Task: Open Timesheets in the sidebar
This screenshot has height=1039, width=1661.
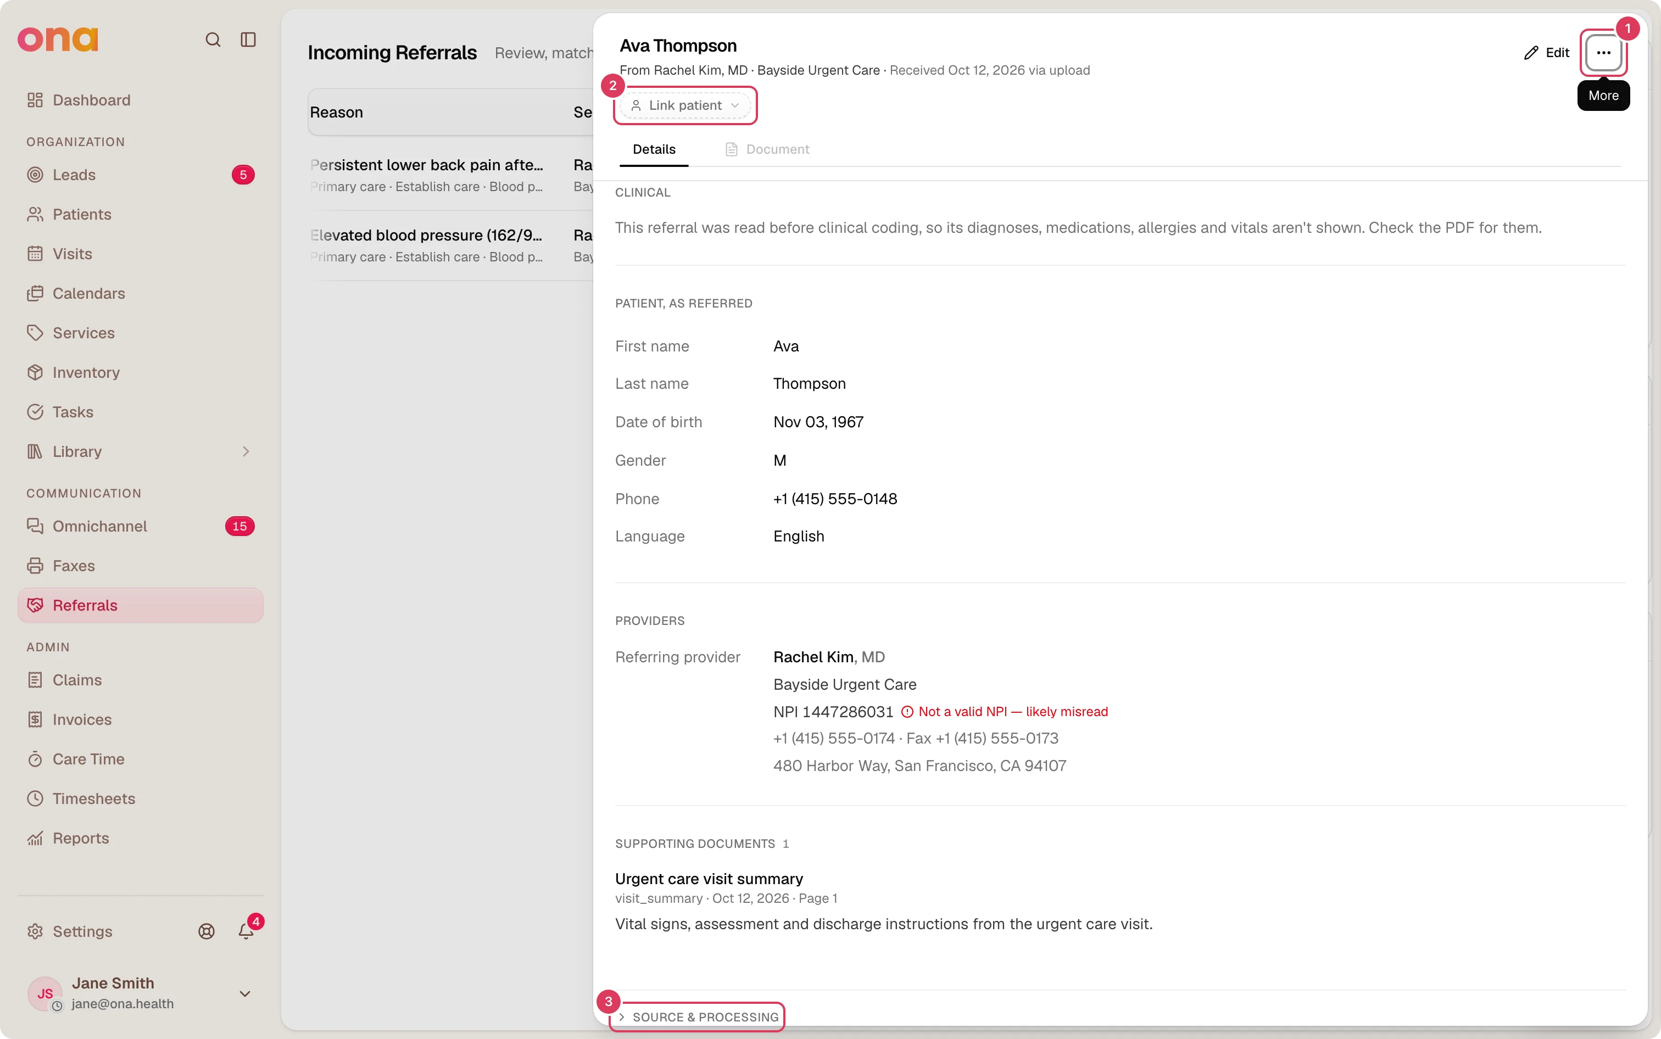Action: click(x=140, y=798)
